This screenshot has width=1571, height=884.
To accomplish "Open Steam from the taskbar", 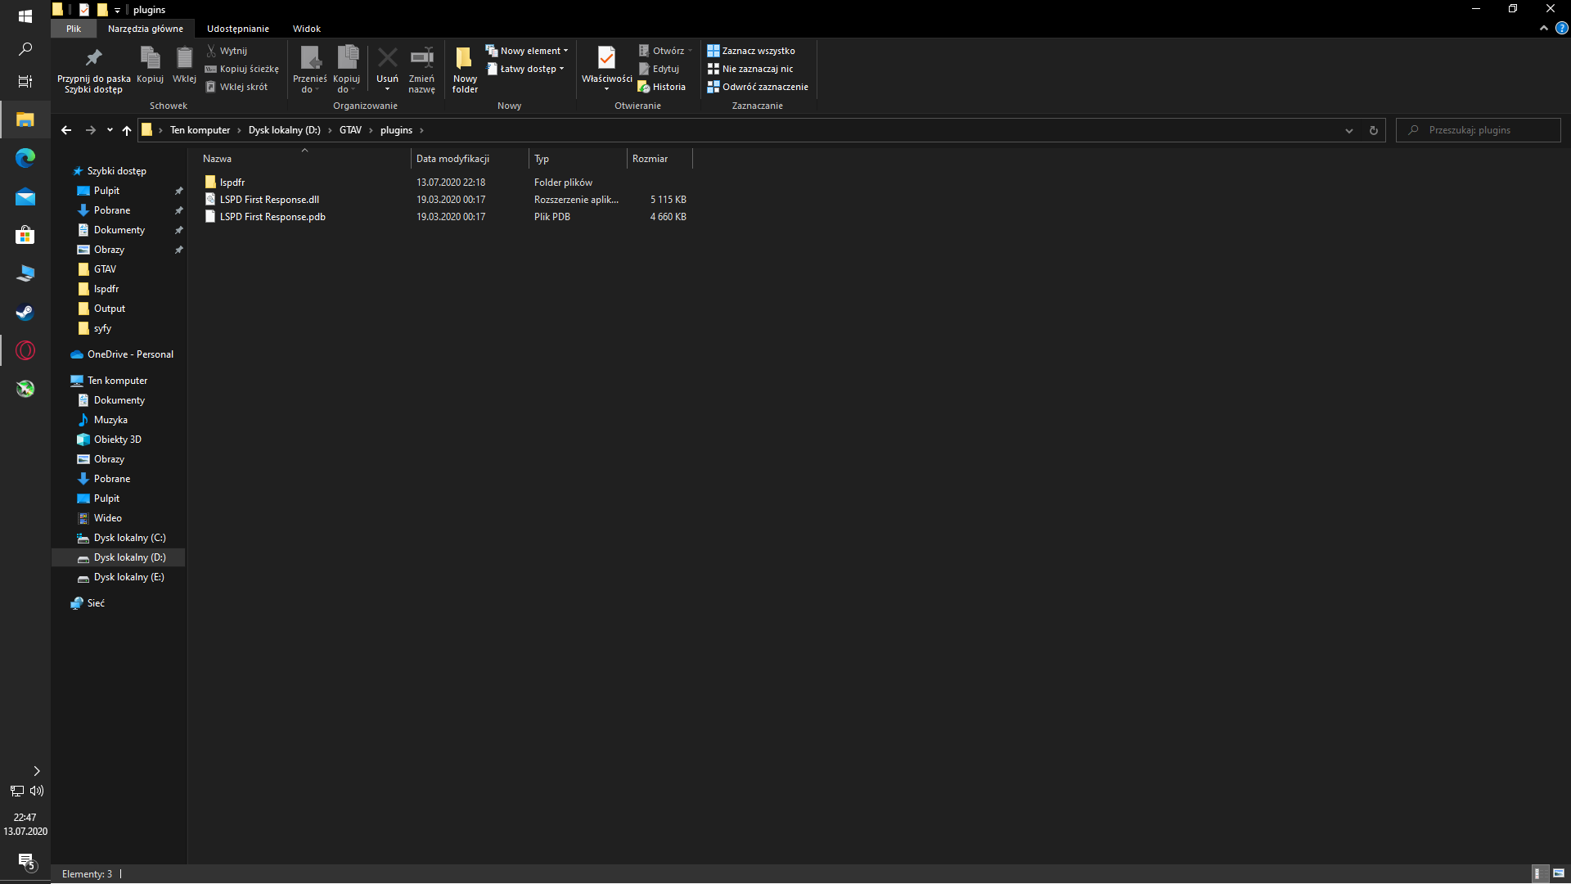I will [25, 312].
